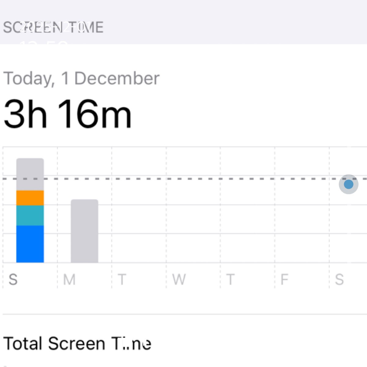Tap Monday's gray usage bar
Image resolution: width=367 pixels, height=367 pixels.
tap(84, 231)
